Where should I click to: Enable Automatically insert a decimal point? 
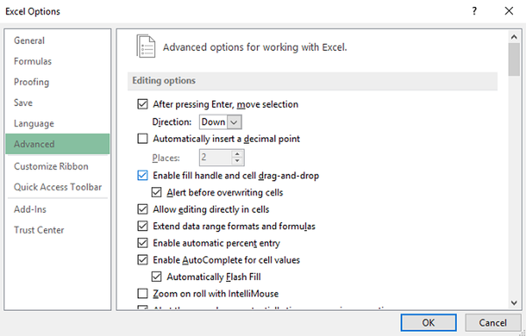click(x=143, y=139)
